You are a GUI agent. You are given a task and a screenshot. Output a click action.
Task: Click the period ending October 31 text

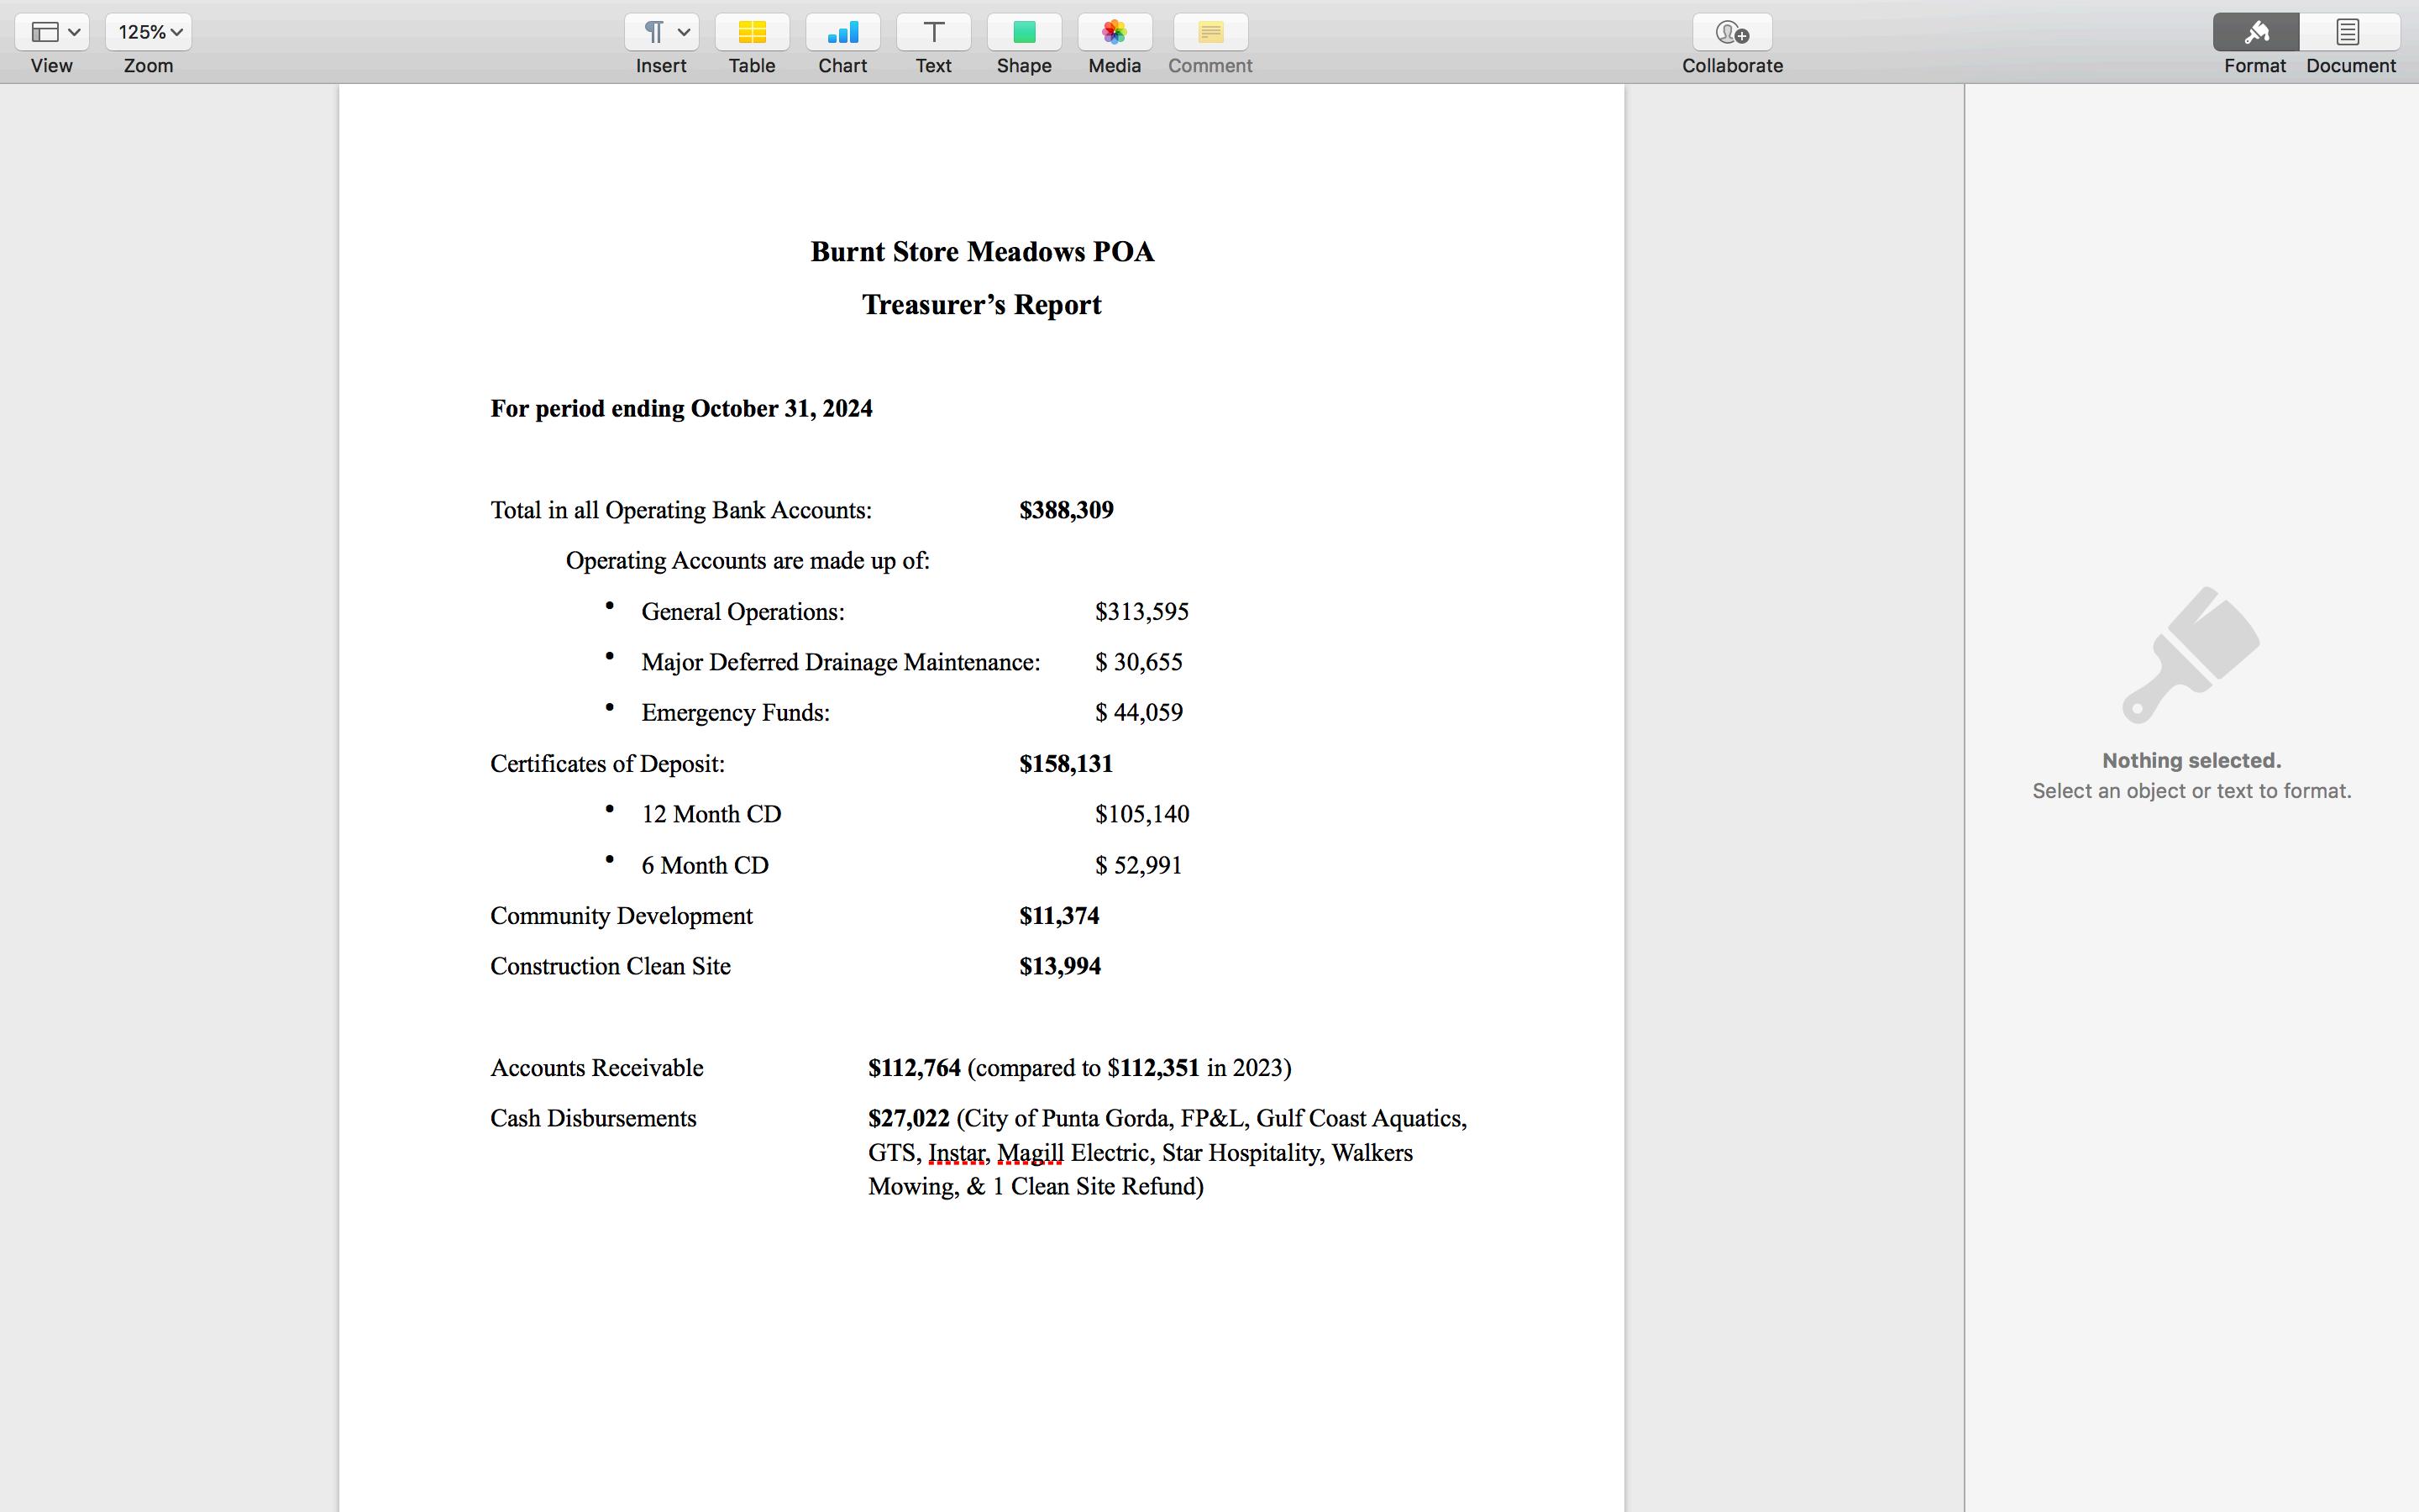tap(680, 409)
